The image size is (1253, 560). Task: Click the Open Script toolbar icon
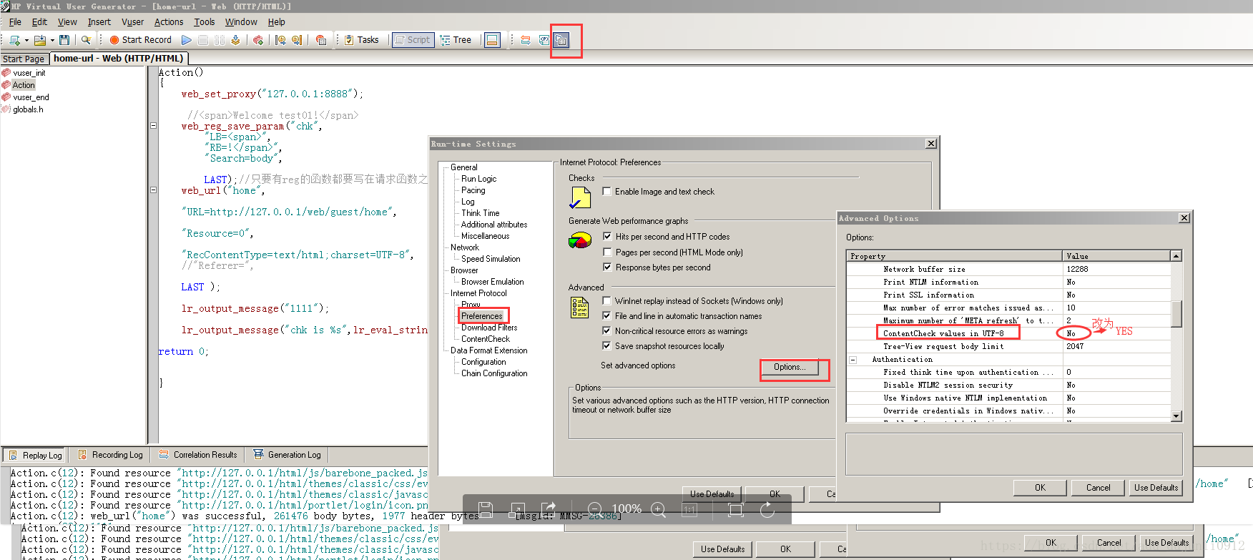click(40, 40)
